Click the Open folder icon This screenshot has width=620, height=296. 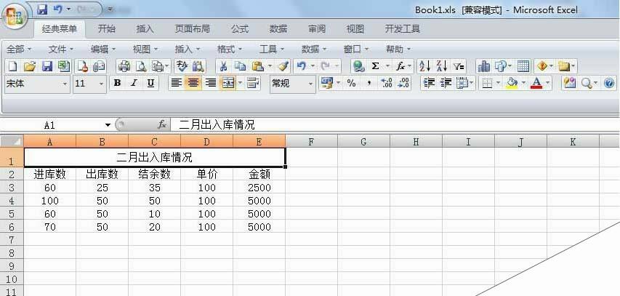click(30, 66)
